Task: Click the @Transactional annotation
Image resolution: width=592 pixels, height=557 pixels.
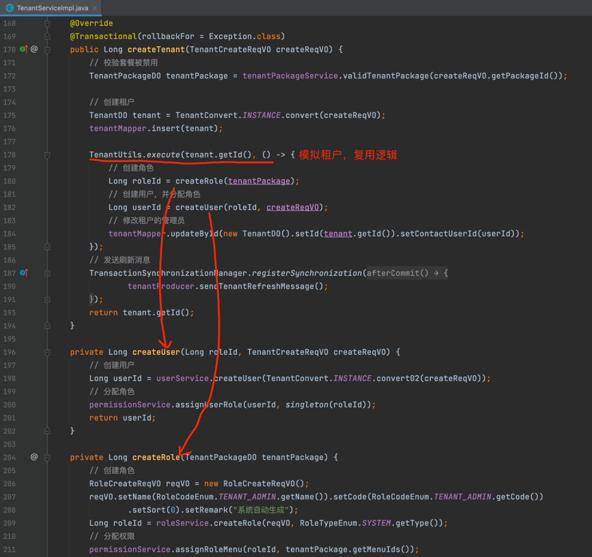Action: tap(104, 36)
